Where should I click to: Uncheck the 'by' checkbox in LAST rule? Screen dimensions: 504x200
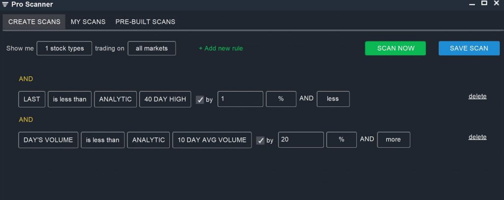point(200,100)
